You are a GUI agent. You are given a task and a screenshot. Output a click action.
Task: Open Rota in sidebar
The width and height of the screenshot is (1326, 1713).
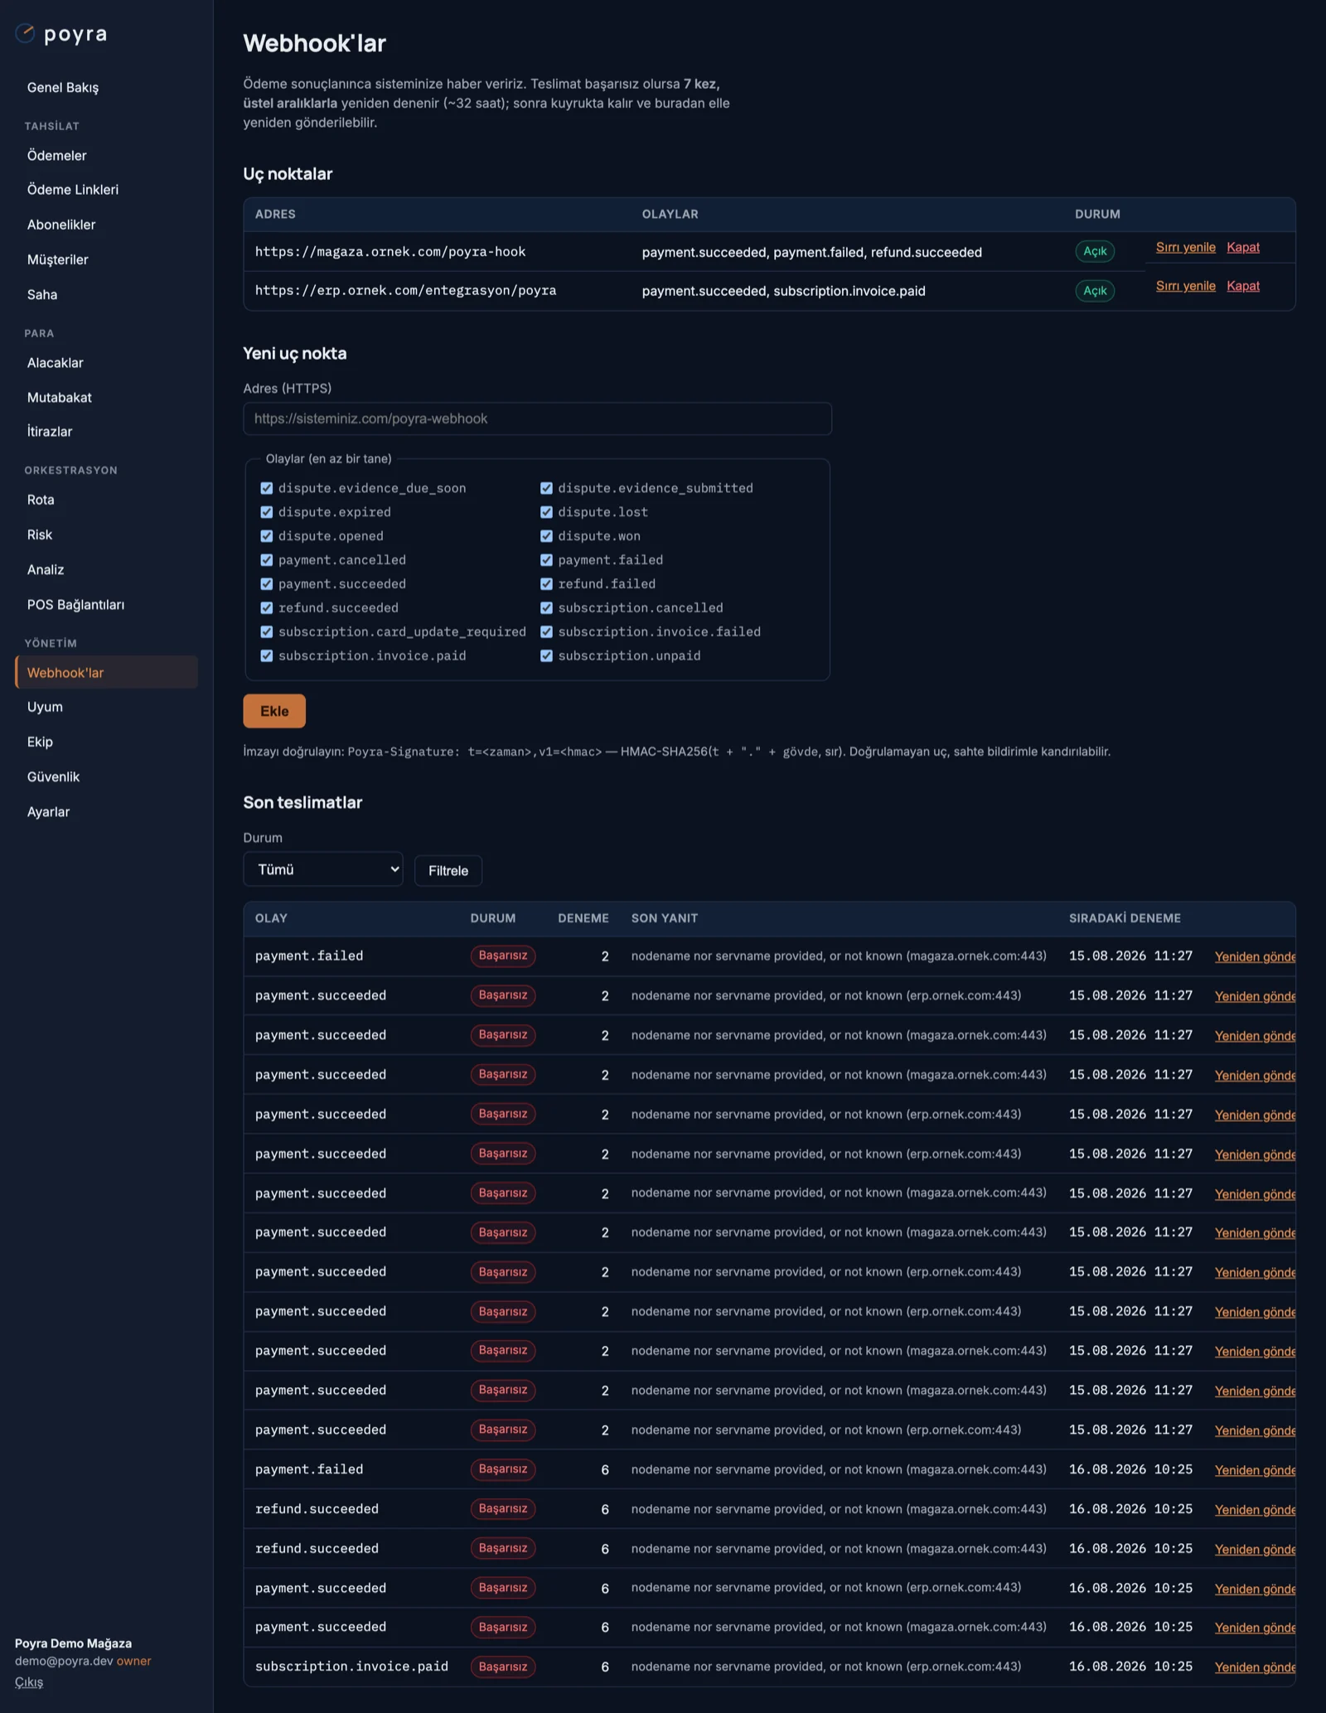point(41,500)
